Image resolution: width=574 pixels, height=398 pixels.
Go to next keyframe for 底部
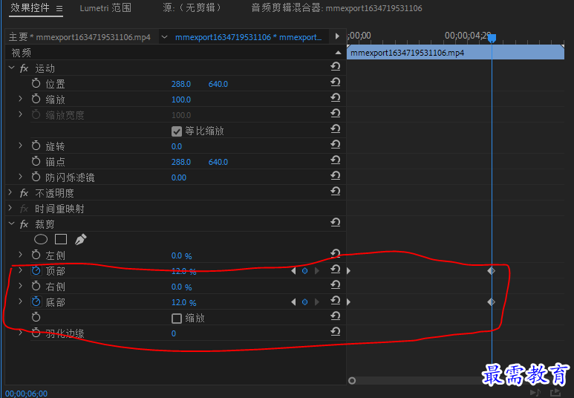point(317,302)
